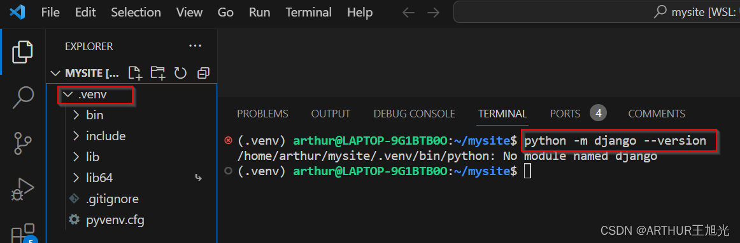The image size is (740, 243).
Task: Open the Search view in activity bar
Action: 22,97
